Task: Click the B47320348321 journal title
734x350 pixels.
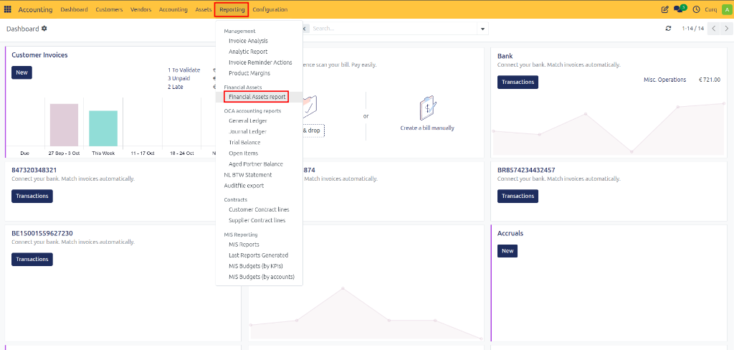Action: pyautogui.click(x=34, y=170)
